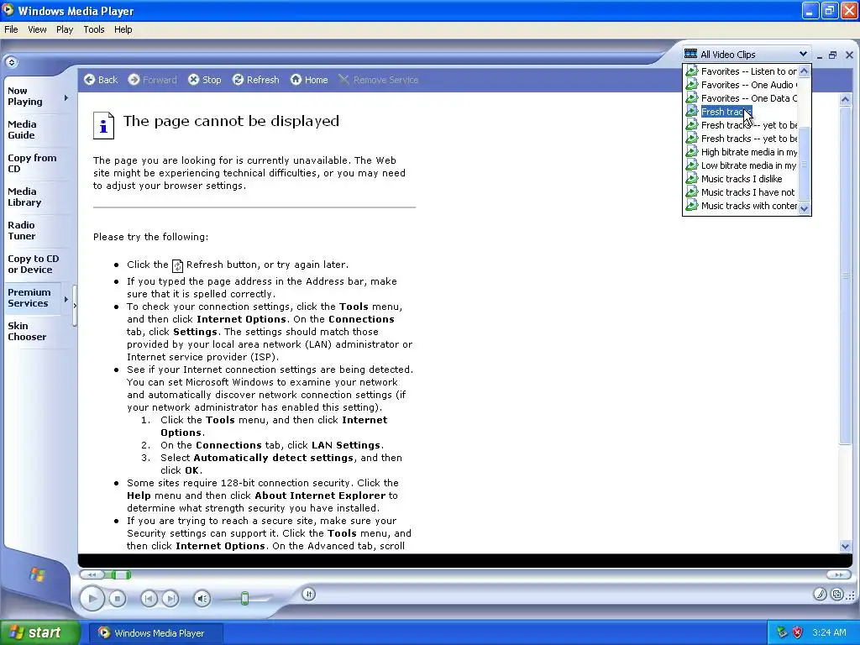Click the Remove Service button
Screen dimensions: 860x645
(x=379, y=80)
